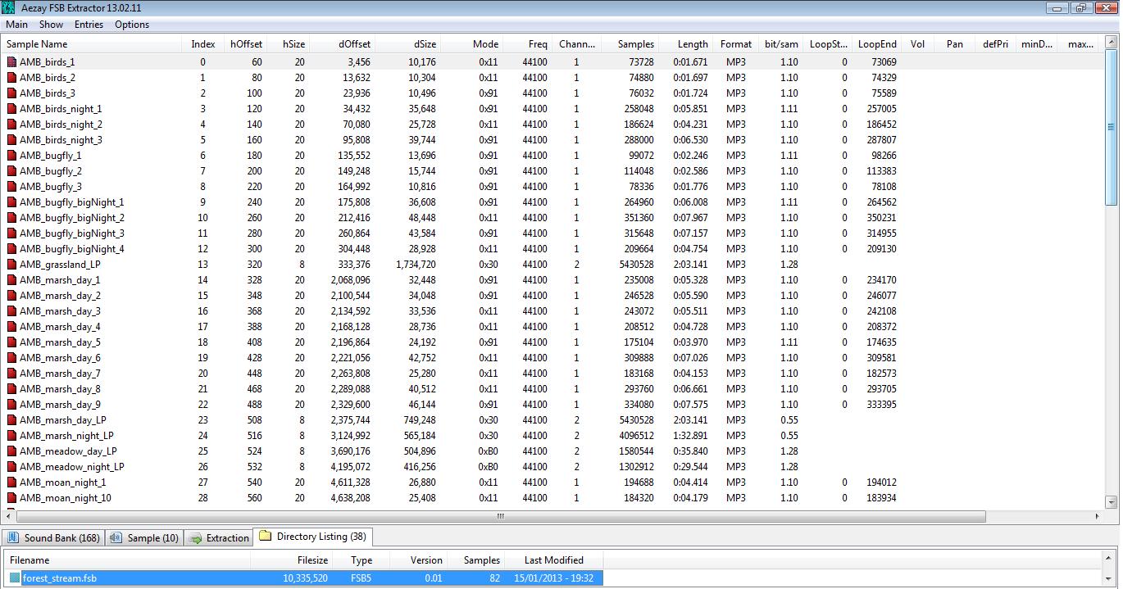Open the Entries menu

pyautogui.click(x=89, y=25)
